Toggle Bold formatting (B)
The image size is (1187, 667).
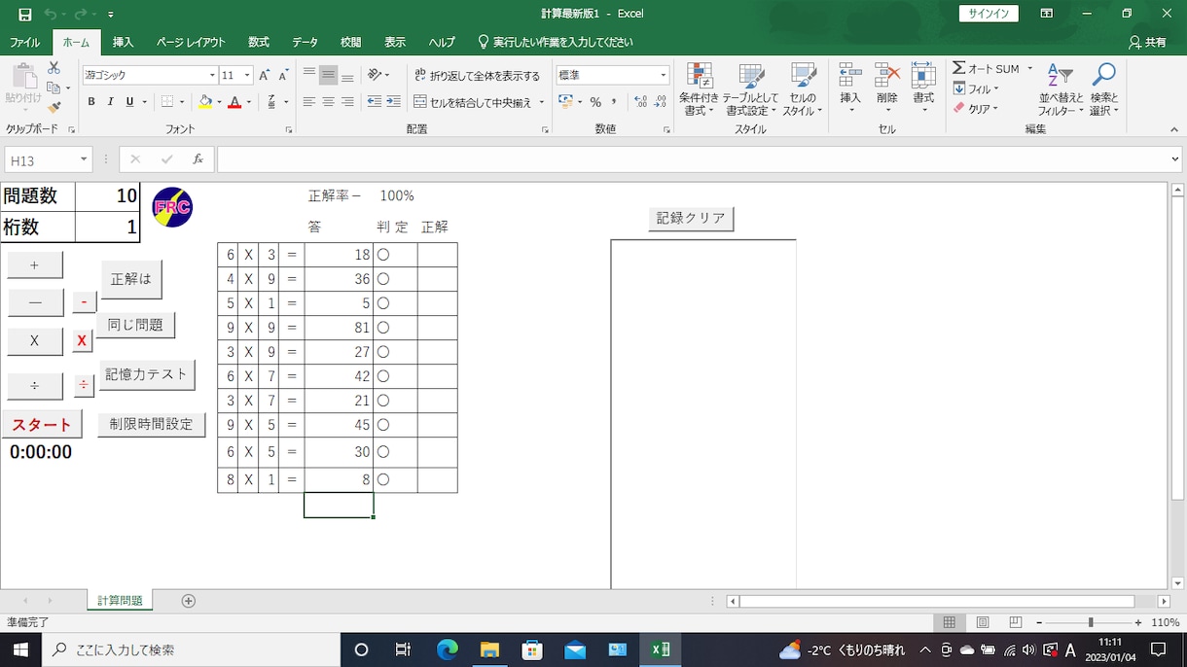click(x=91, y=102)
